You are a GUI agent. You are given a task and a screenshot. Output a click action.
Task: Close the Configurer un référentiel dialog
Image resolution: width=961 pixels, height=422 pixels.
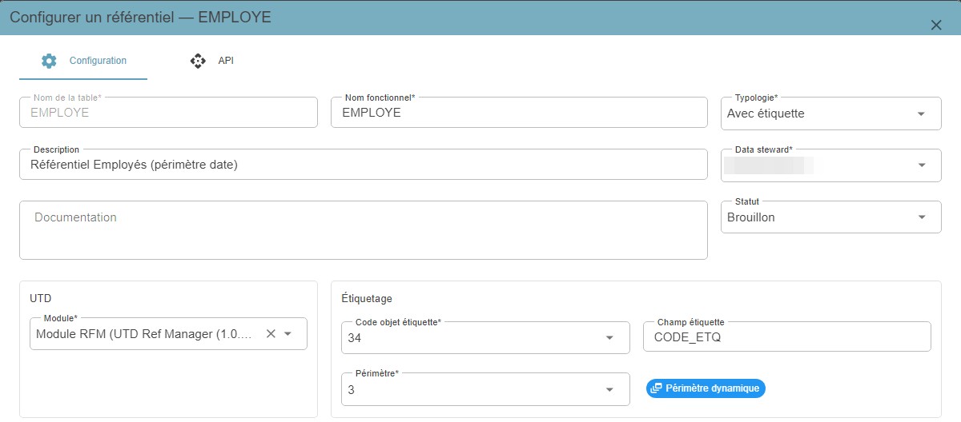(935, 25)
